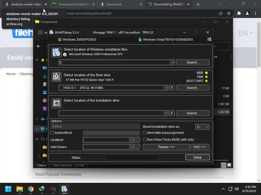
Task: Open the VHD >>> panel
Action: (200, 147)
